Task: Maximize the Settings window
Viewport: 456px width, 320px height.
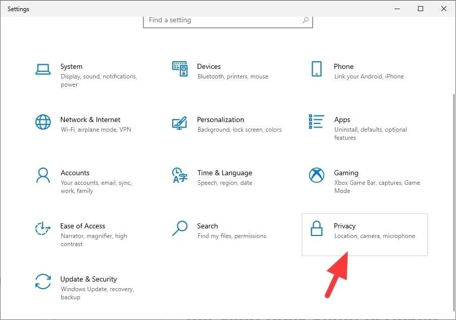Action: 421,9
